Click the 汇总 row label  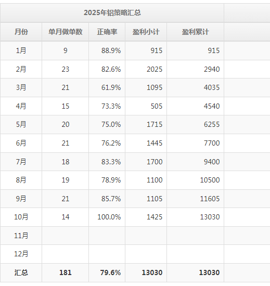pos(21,272)
